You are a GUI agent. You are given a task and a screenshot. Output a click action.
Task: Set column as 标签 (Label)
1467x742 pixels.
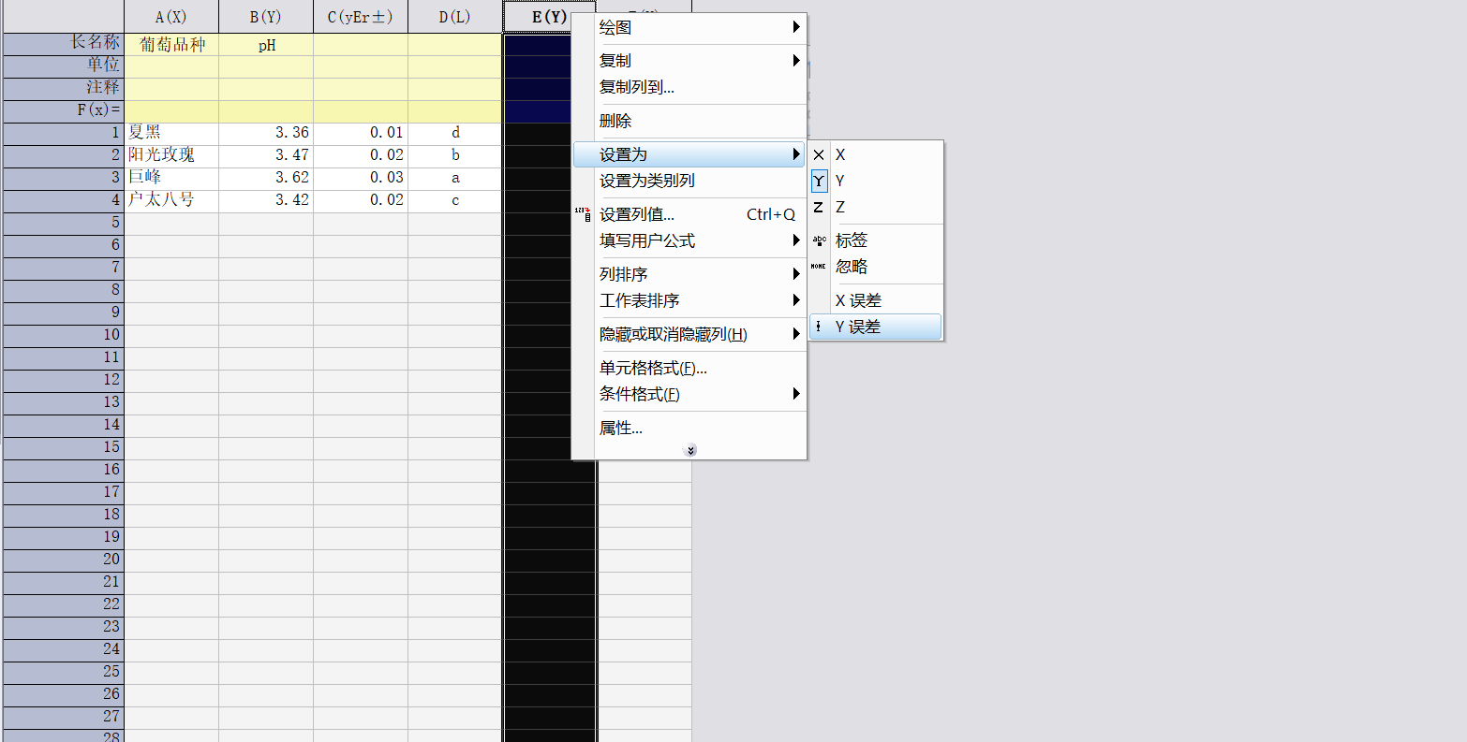coord(851,241)
